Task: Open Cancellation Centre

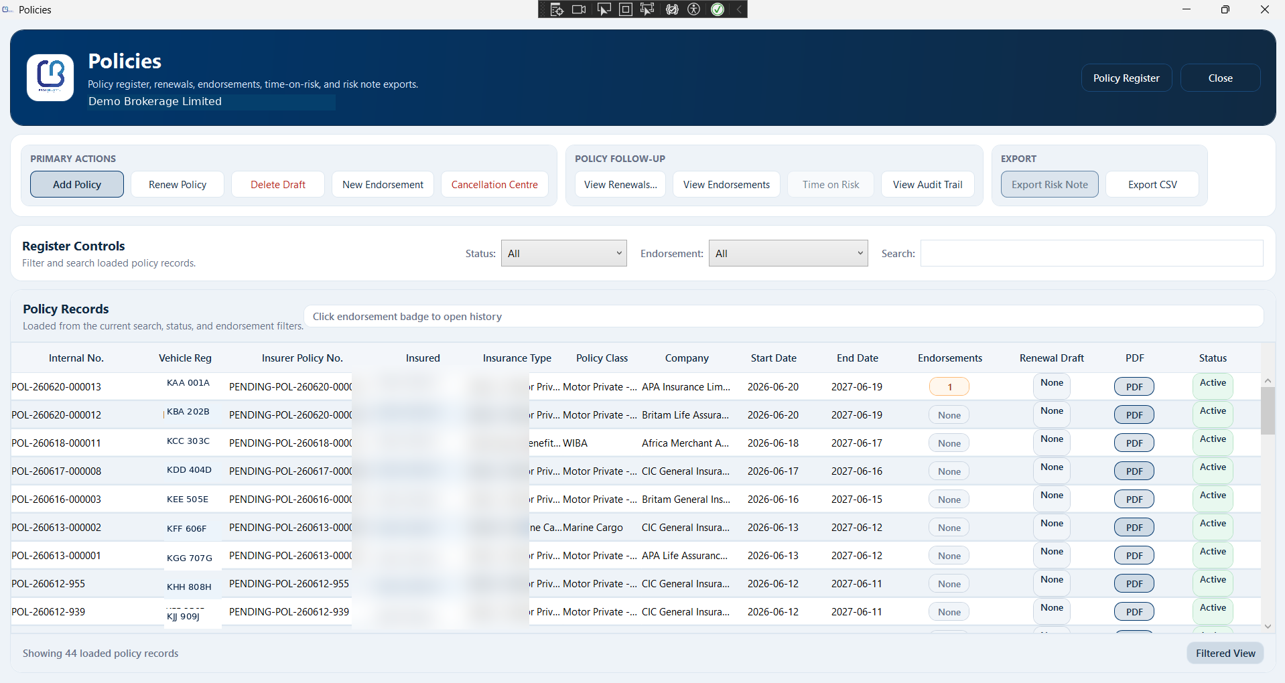Action: [x=494, y=184]
